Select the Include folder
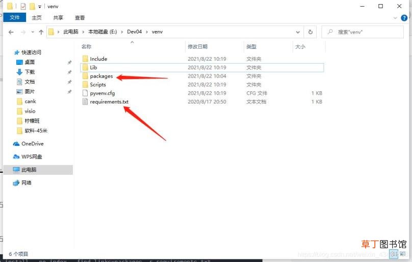Screen dimensions: 412x262 pos(98,59)
